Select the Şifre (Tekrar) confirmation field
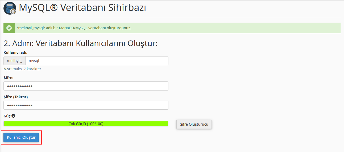 click(x=86, y=105)
